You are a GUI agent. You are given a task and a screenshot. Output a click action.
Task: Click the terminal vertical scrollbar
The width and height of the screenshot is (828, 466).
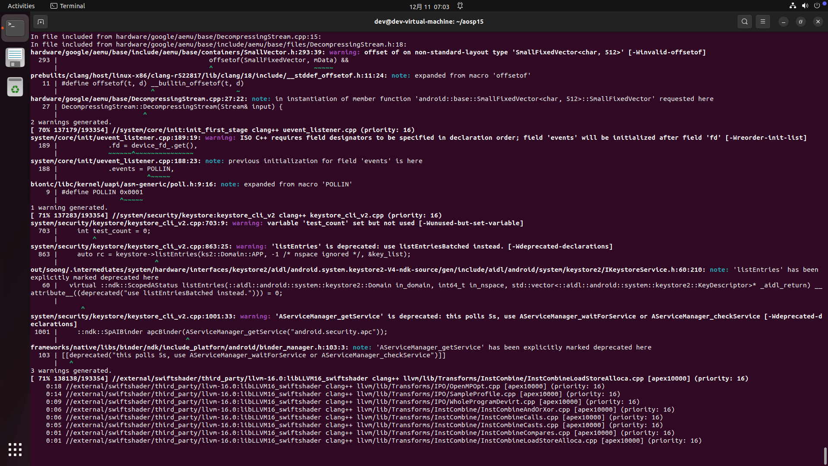point(825,456)
